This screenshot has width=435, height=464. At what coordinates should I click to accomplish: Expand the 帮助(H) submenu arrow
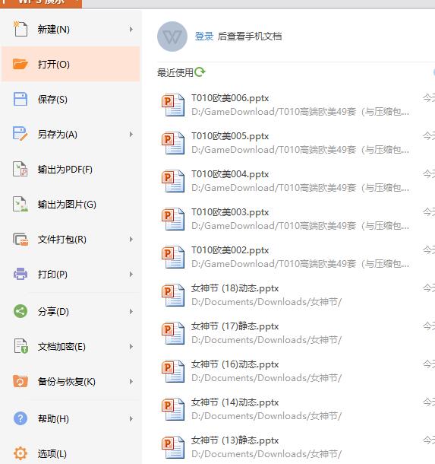pyautogui.click(x=131, y=418)
